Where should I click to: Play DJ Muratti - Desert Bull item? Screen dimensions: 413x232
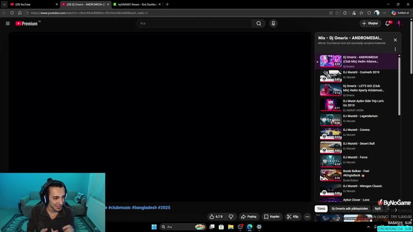pos(357,147)
